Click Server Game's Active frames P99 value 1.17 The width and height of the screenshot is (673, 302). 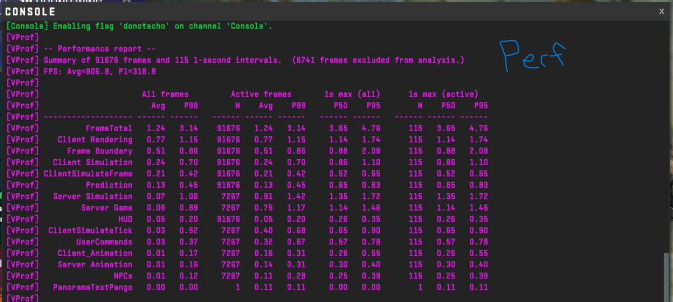point(296,208)
